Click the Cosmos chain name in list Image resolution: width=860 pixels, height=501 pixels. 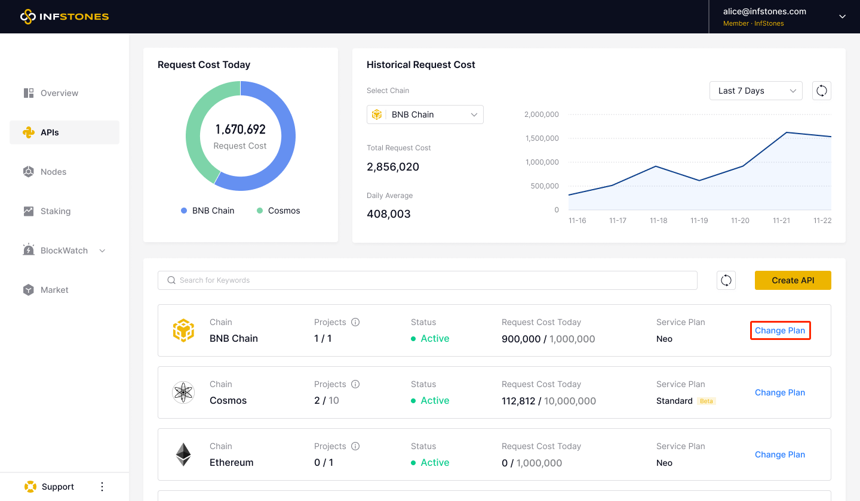coord(228,400)
